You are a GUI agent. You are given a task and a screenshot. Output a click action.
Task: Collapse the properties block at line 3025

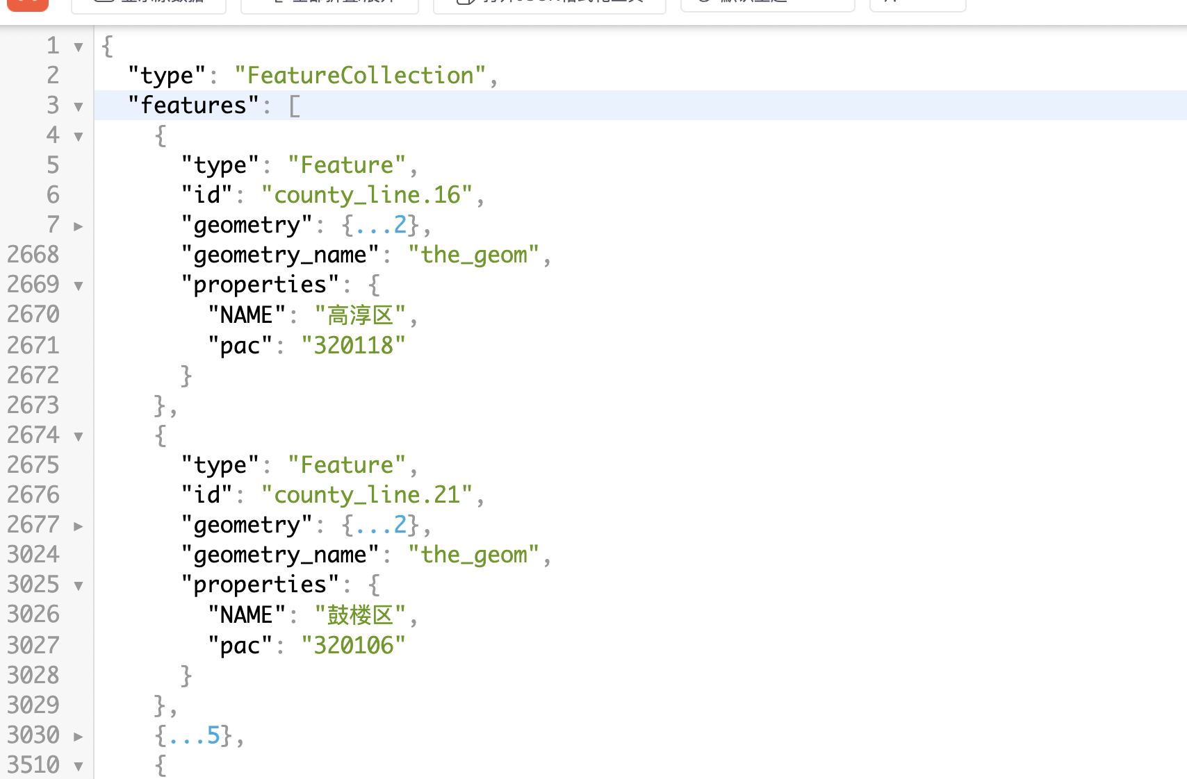[79, 586]
